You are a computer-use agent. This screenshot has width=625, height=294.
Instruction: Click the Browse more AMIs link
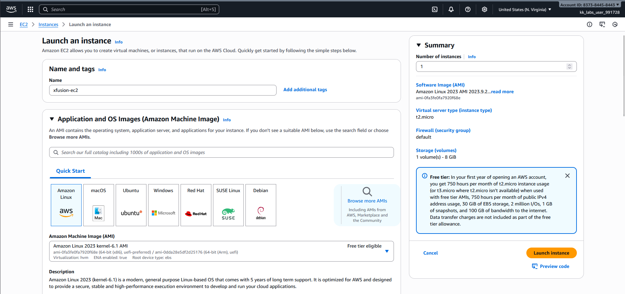[367, 201]
